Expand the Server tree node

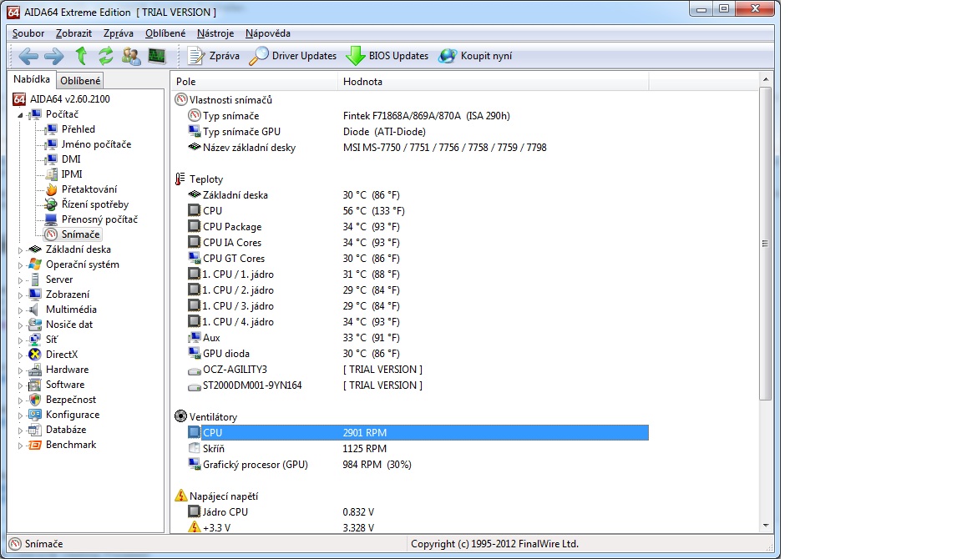[20, 280]
